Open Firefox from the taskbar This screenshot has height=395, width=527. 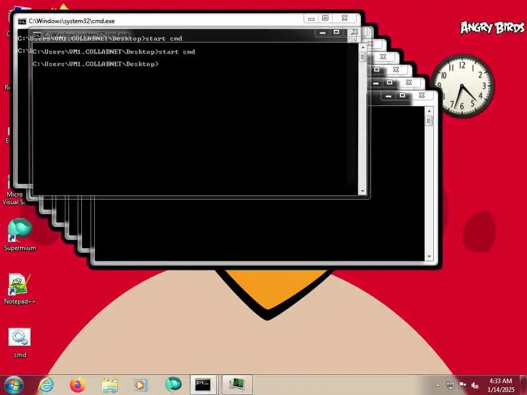click(x=78, y=385)
